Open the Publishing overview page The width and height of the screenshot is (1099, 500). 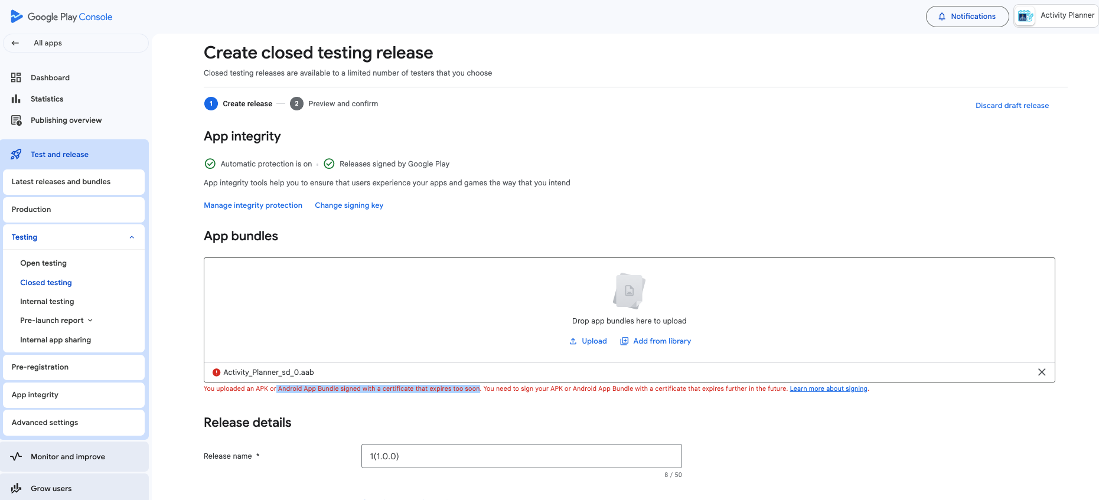[66, 120]
